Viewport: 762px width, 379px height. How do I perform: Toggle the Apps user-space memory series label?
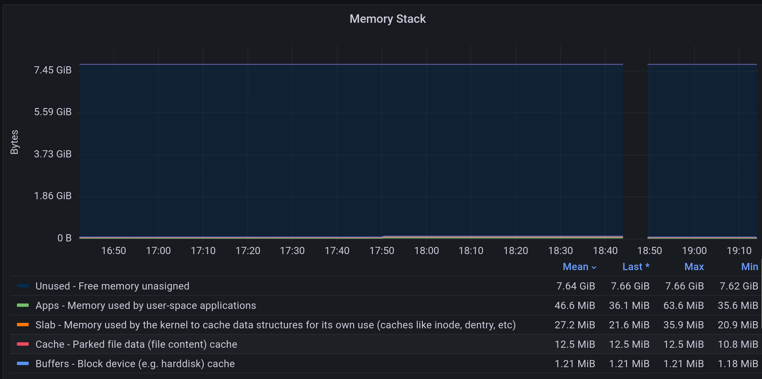(x=146, y=306)
